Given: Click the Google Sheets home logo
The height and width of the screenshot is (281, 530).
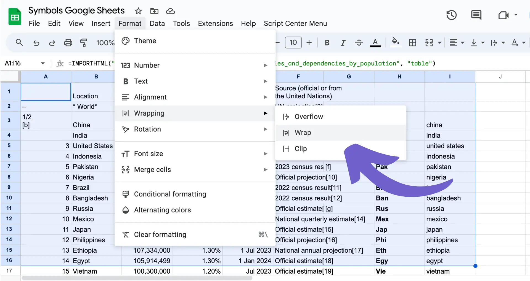Looking at the screenshot, I should (15, 17).
